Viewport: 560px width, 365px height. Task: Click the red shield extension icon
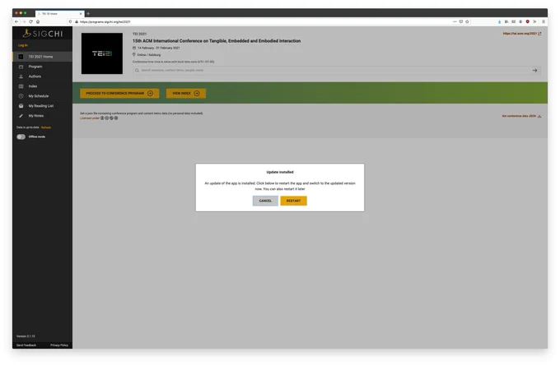point(528,21)
